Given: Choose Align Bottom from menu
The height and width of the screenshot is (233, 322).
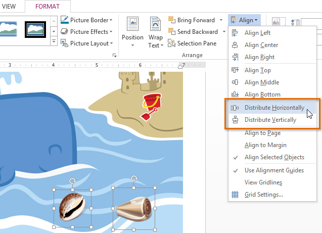Looking at the screenshot, I should coord(272,95).
